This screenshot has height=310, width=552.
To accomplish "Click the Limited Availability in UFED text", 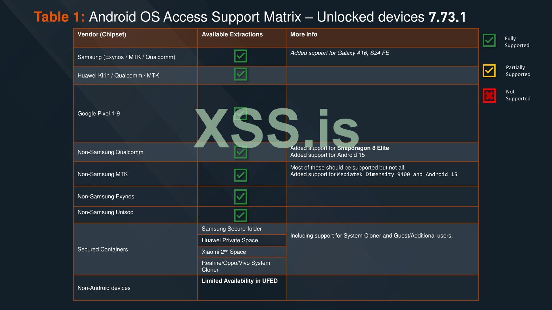I will point(240,281).
